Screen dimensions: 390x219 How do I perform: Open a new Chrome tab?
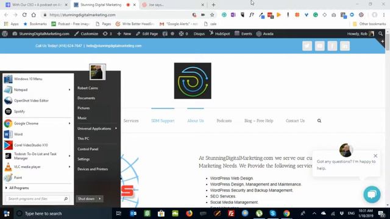pos(213,5)
